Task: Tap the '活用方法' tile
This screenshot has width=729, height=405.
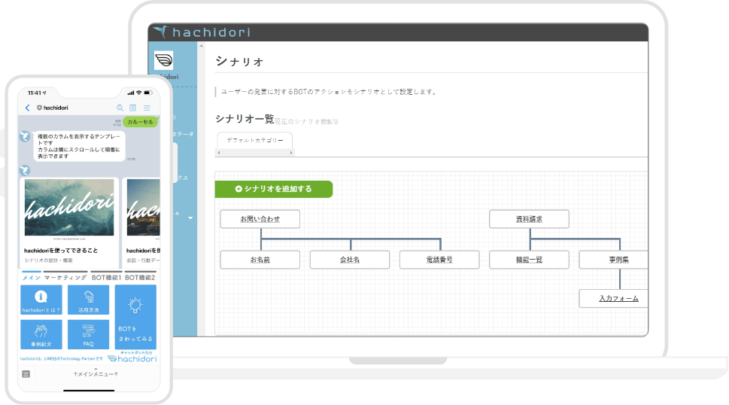Action: pyautogui.click(x=88, y=300)
